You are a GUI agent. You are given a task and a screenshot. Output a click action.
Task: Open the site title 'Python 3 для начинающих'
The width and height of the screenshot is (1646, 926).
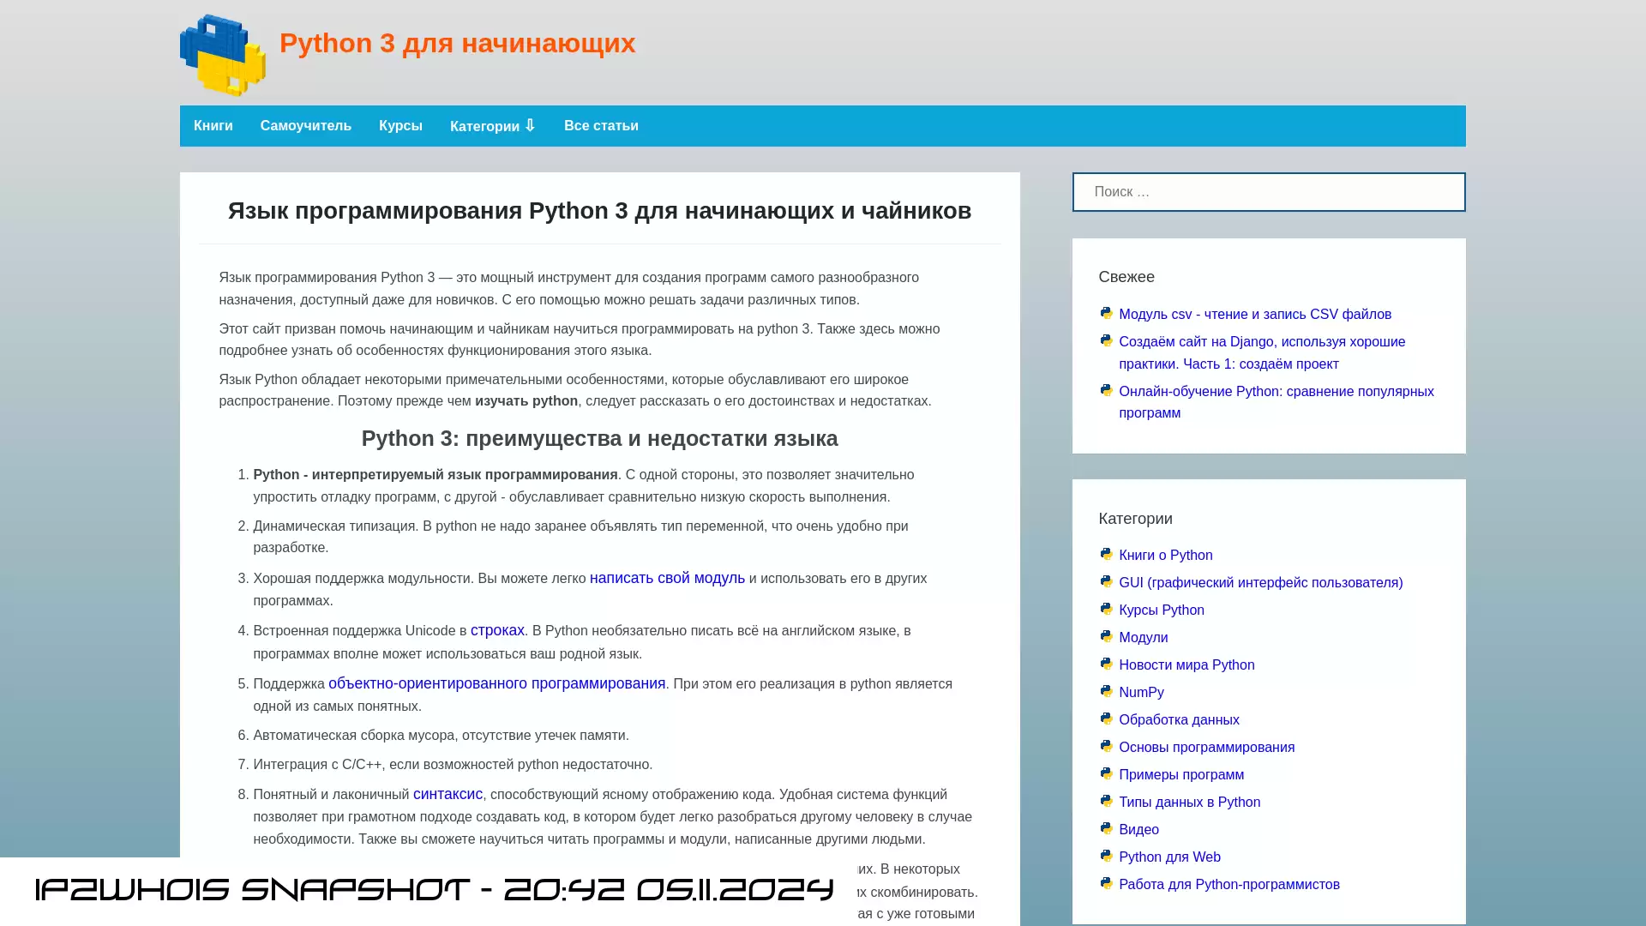click(x=457, y=43)
